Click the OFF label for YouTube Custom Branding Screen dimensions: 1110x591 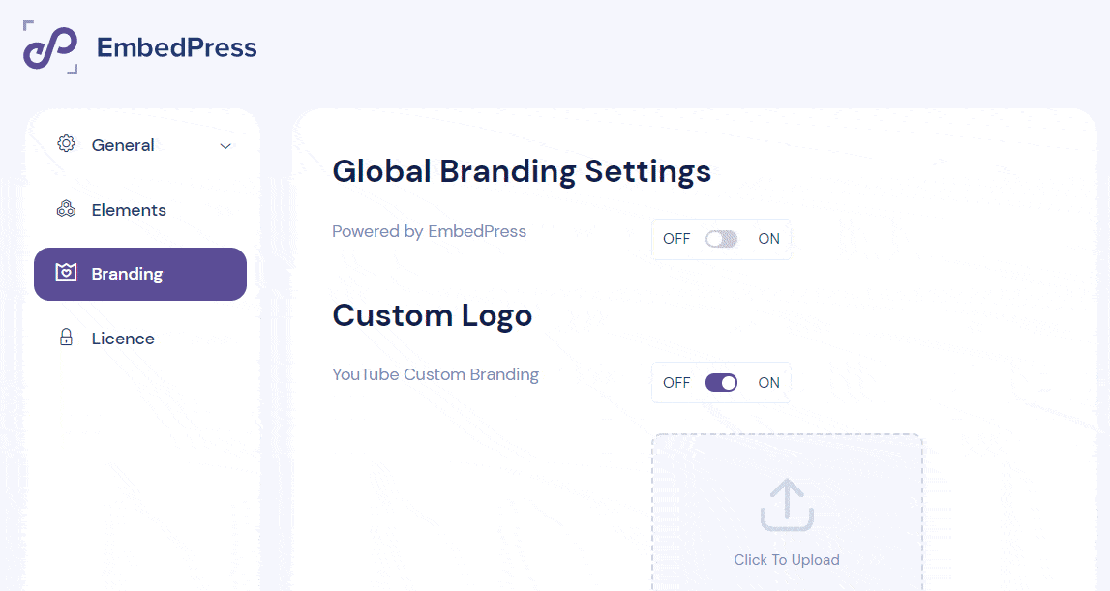676,383
